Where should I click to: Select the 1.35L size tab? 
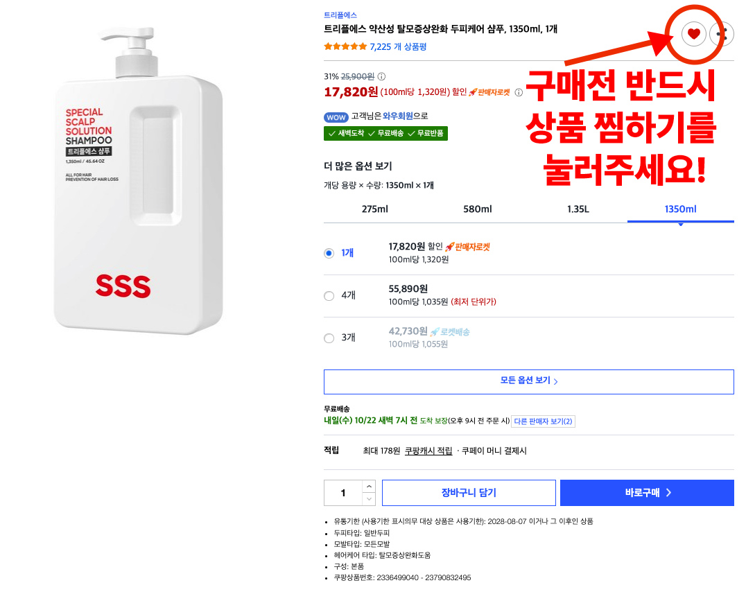point(578,209)
